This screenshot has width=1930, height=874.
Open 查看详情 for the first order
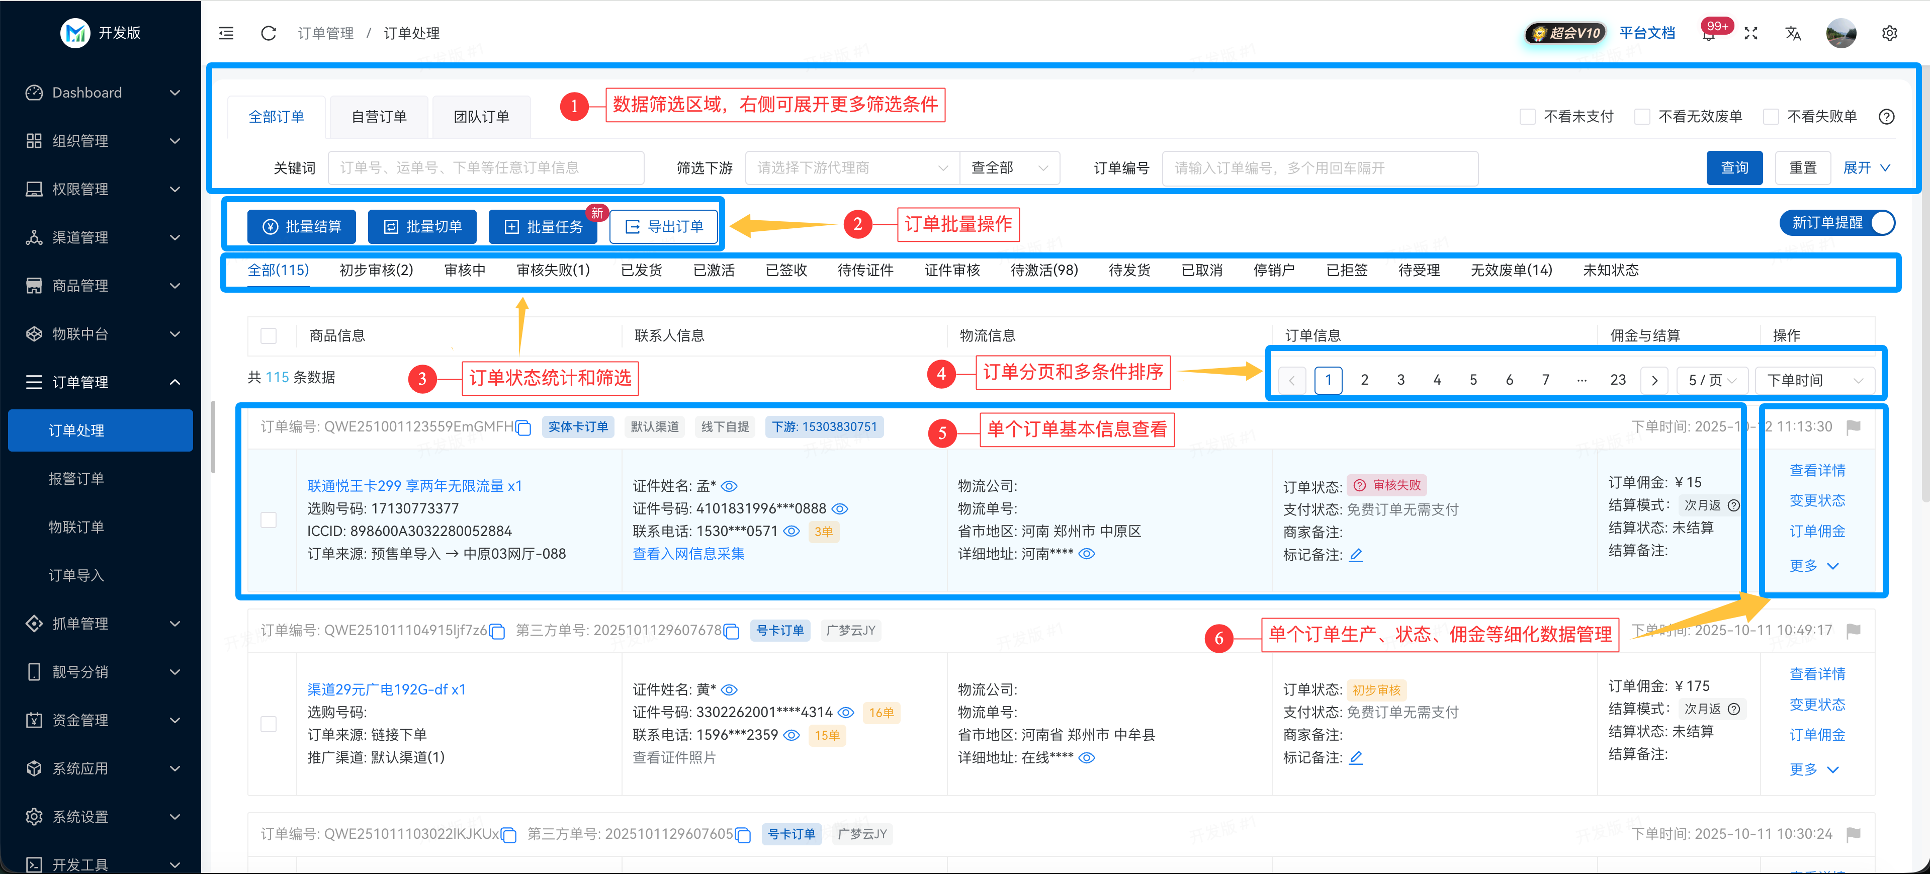pos(1818,470)
